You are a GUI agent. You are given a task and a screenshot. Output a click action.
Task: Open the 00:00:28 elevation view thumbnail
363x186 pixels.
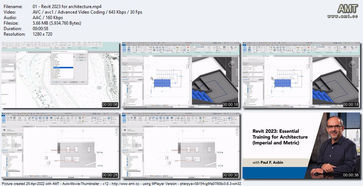pos(60,146)
